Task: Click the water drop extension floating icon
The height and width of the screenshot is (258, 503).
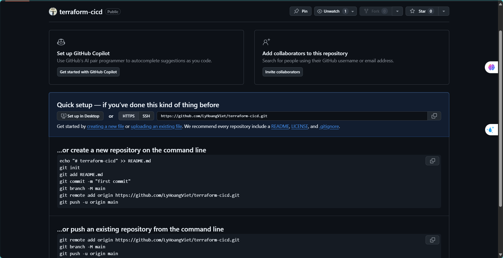Action: tap(491, 130)
